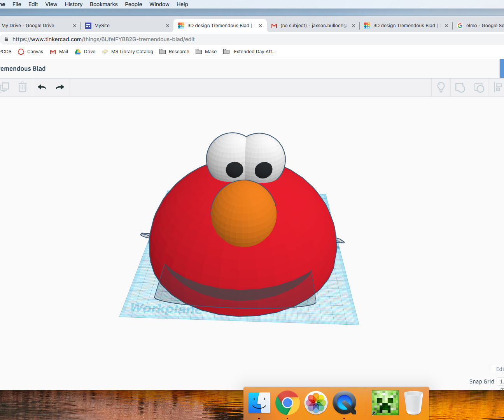The width and height of the screenshot is (504, 420).
Task: Open the Minecraft creeper icon in dock
Action: tap(385, 403)
